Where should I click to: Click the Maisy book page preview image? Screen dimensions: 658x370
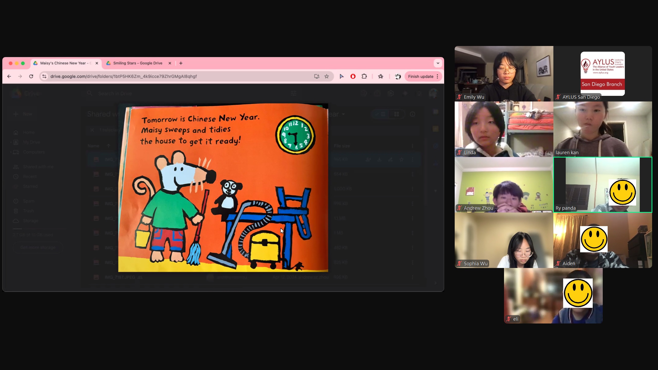point(223,188)
